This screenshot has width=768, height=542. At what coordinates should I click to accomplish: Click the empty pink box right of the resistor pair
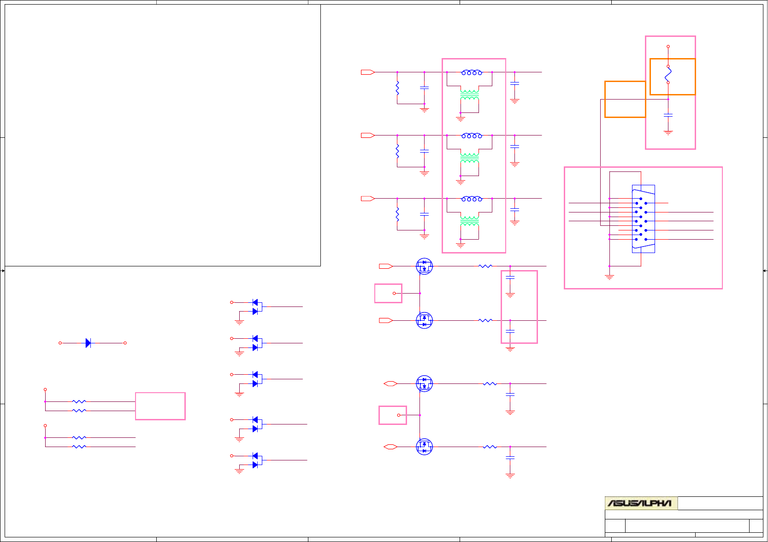pos(160,406)
